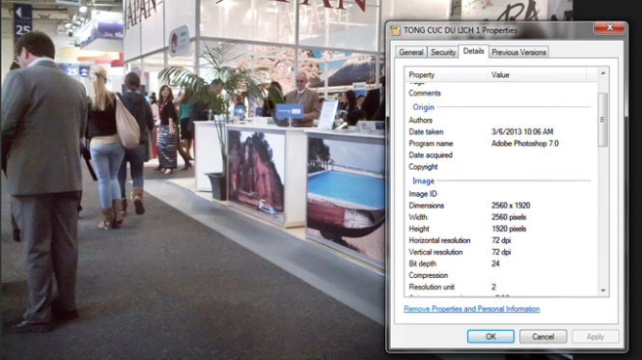Click the Dimensions value 2560 x 1920
The height and width of the screenshot is (360, 642).
(511, 206)
